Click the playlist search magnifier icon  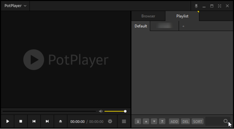(x=226, y=121)
